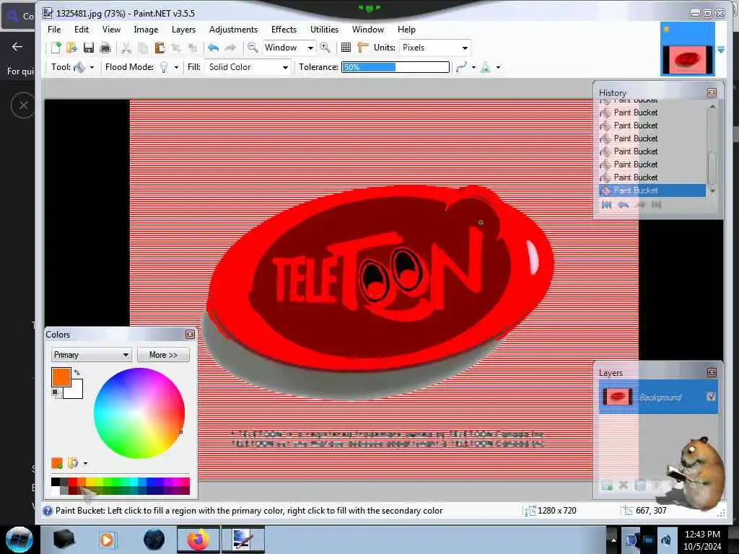Image resolution: width=739 pixels, height=554 pixels.
Task: Toggle Background layer visibility checkbox
Action: [x=712, y=397]
